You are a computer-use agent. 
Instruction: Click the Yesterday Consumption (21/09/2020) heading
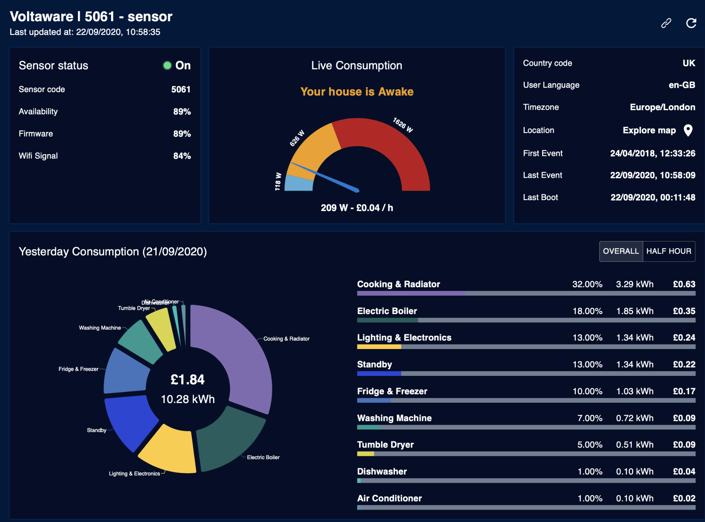[x=113, y=252]
